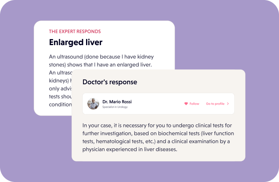The height and width of the screenshot is (182, 279).
Task: Click the Specialist in Urology subtitle
Action: tap(115, 107)
